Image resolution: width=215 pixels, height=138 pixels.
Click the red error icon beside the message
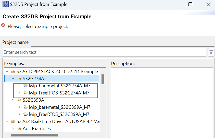(3, 25)
